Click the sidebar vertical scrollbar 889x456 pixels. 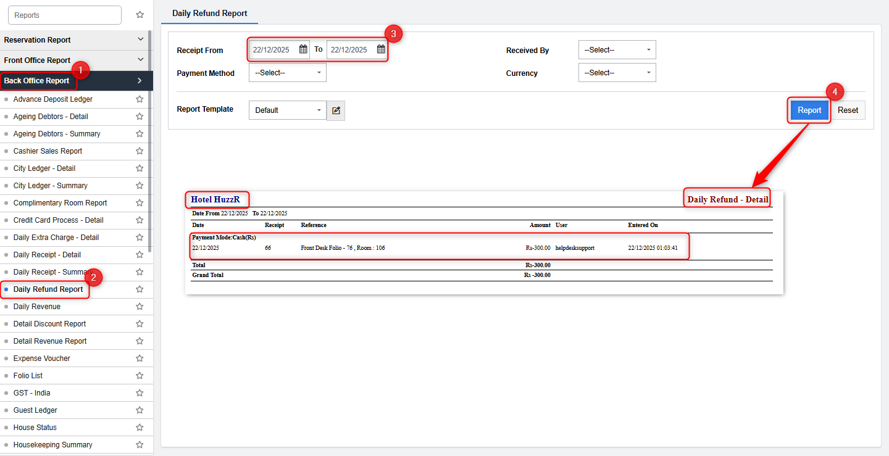(x=150, y=142)
